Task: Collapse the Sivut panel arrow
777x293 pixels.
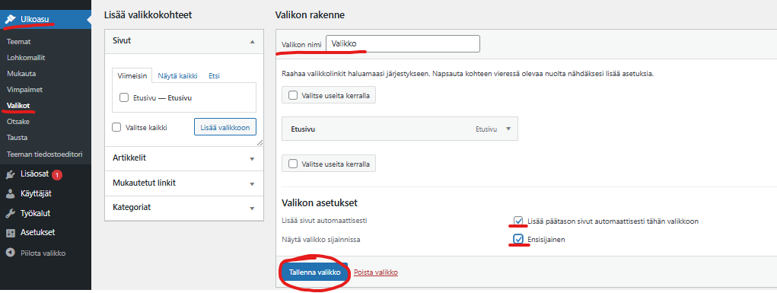Action: click(252, 42)
